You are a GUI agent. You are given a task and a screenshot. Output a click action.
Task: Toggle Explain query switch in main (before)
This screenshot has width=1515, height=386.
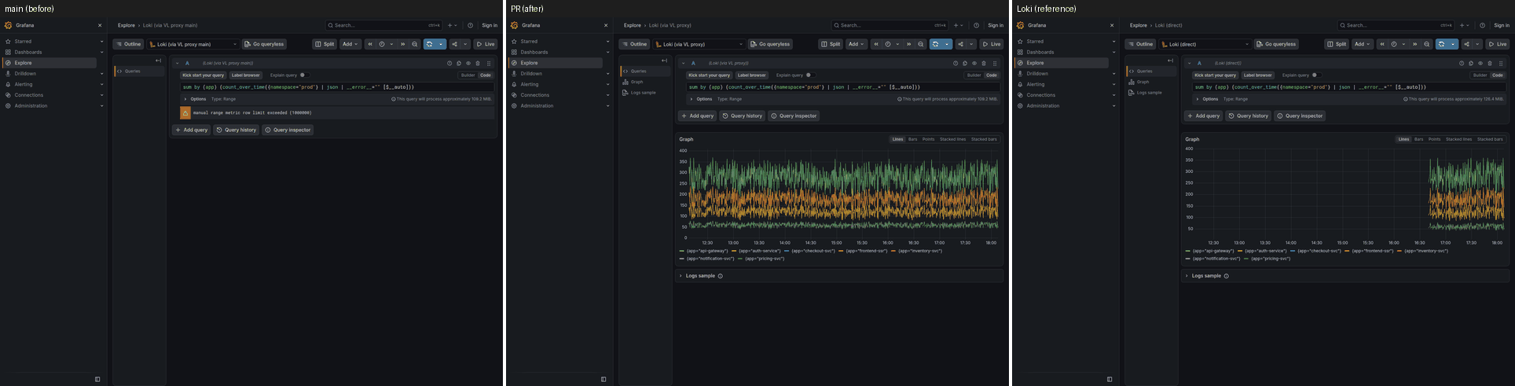pyautogui.click(x=303, y=75)
